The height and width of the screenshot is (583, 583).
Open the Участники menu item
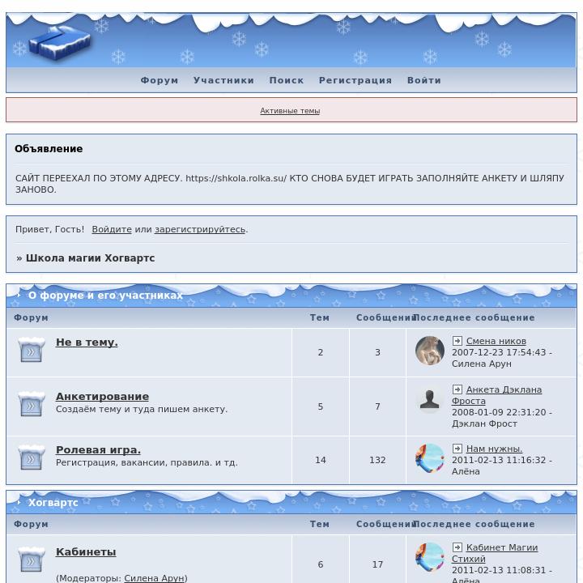[223, 80]
